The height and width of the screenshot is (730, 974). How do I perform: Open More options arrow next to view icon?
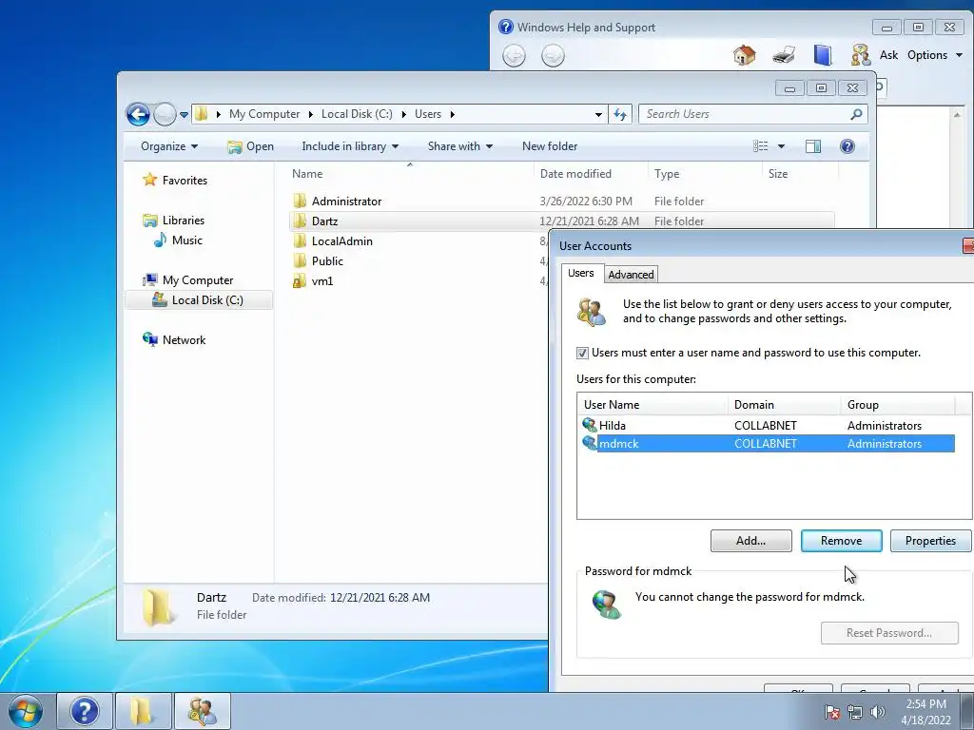tap(781, 146)
